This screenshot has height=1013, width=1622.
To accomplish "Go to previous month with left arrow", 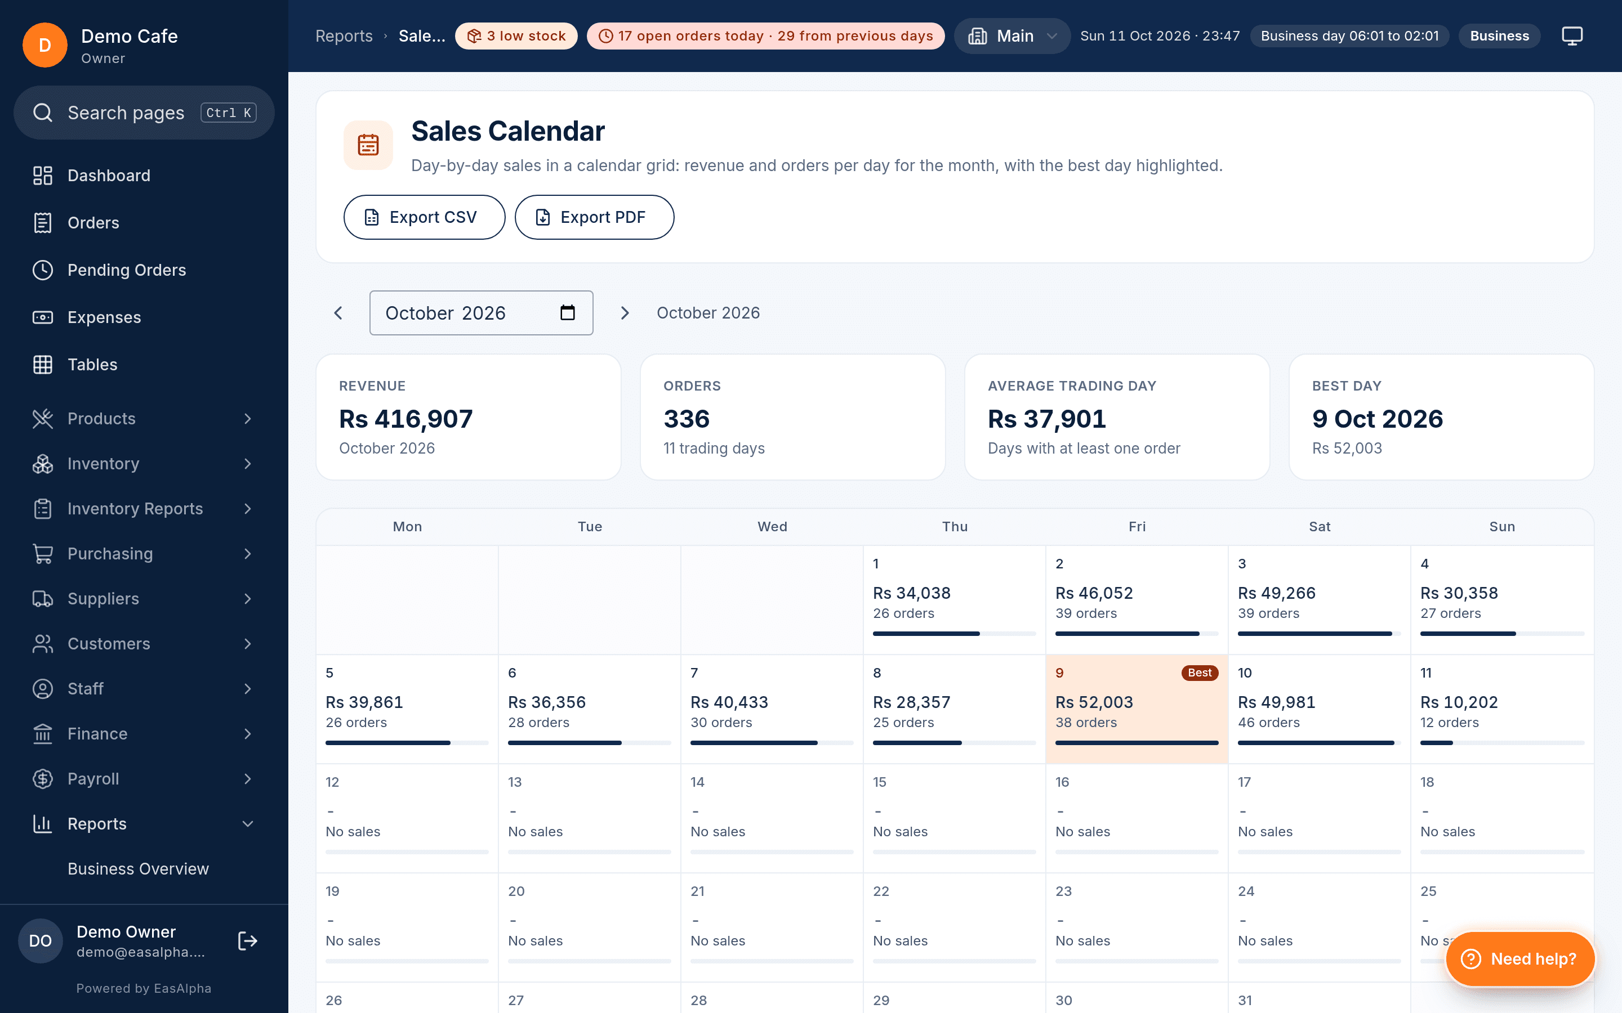I will [x=338, y=313].
